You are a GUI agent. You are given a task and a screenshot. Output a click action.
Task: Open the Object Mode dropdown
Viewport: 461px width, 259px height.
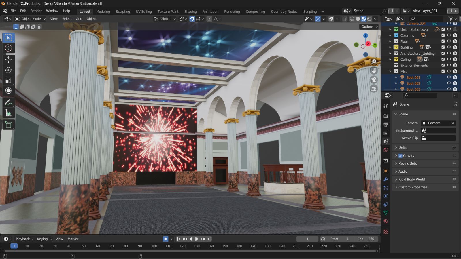coord(30,19)
